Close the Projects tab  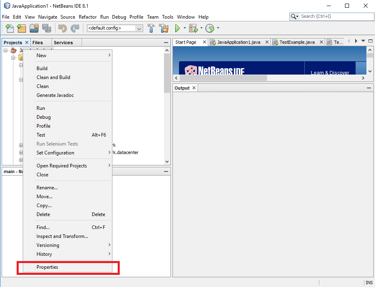click(x=27, y=42)
